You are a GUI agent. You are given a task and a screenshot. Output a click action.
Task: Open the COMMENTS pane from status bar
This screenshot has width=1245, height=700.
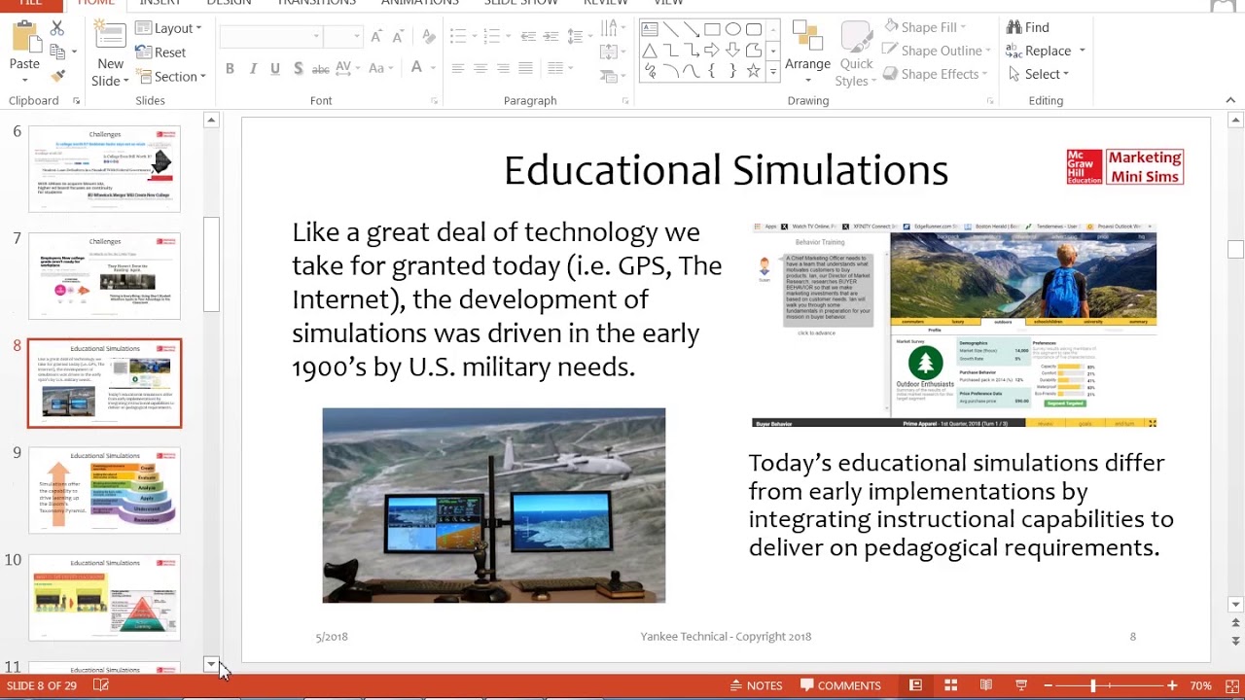click(839, 685)
